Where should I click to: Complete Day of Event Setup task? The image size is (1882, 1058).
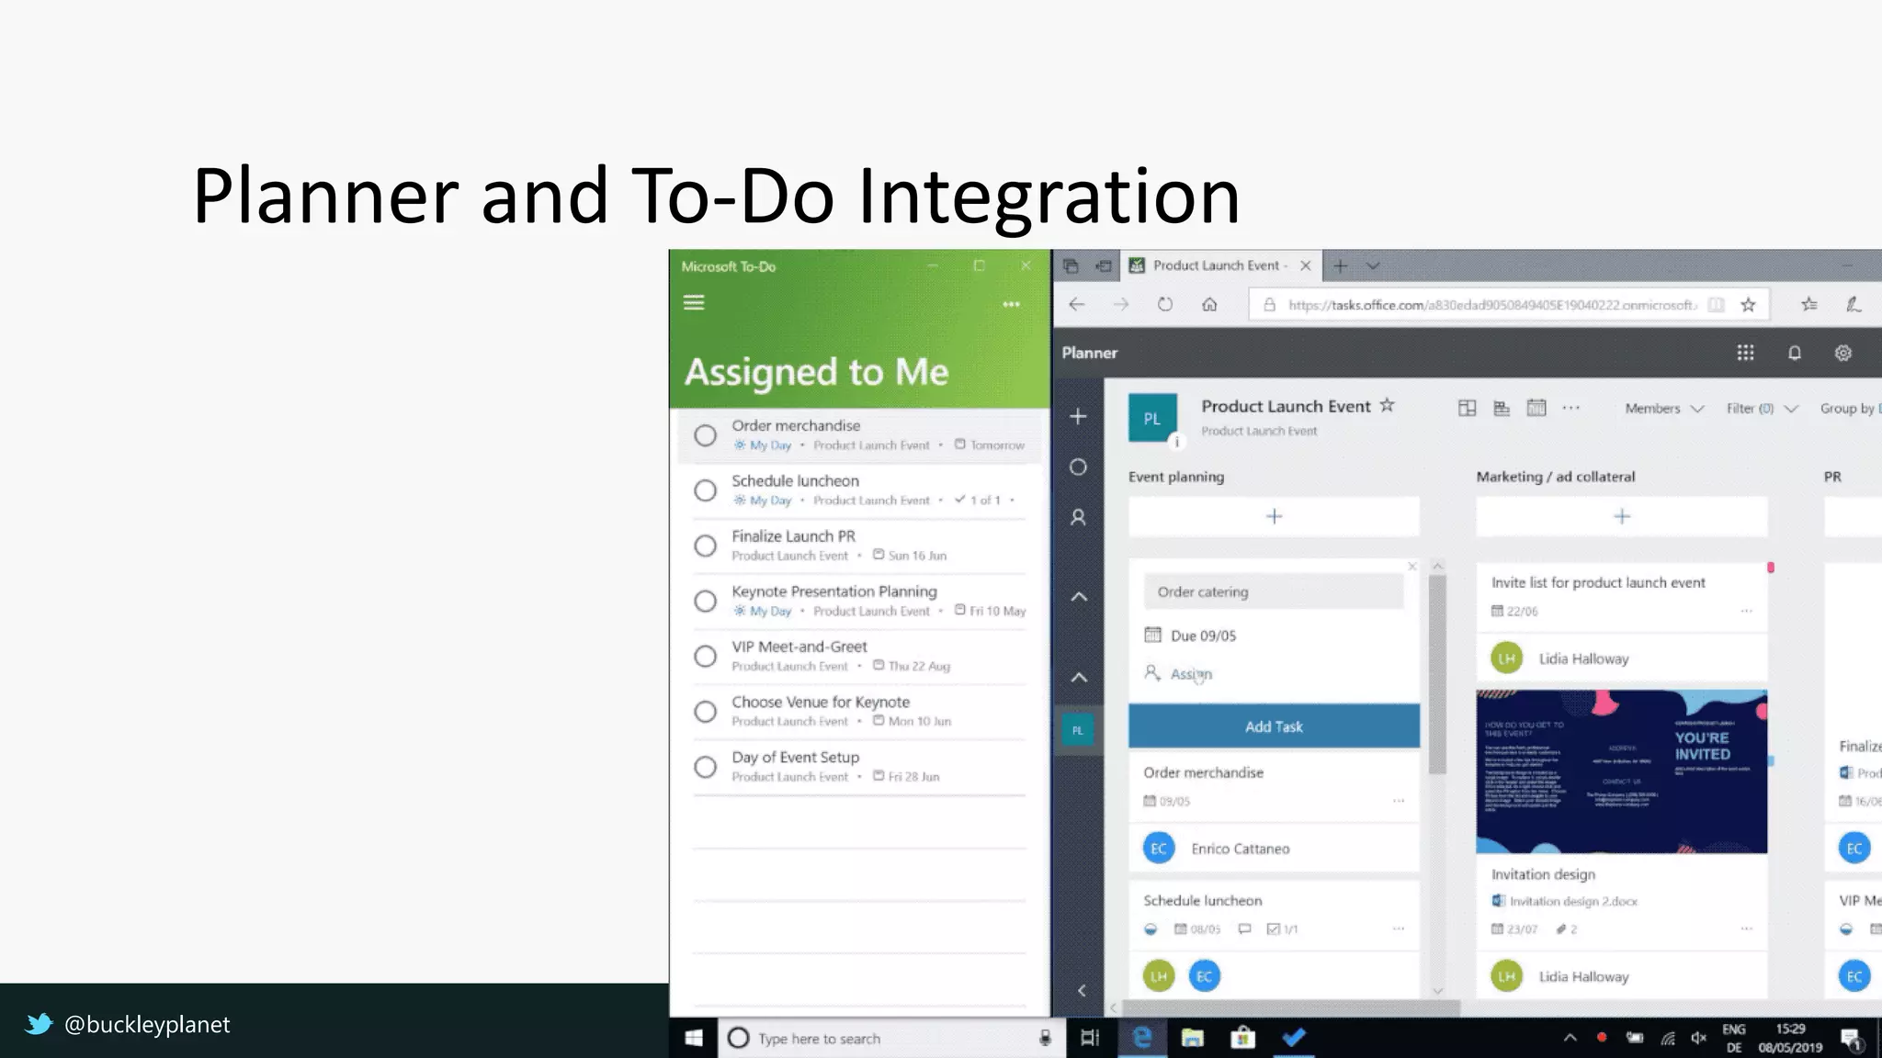pyautogui.click(x=705, y=766)
